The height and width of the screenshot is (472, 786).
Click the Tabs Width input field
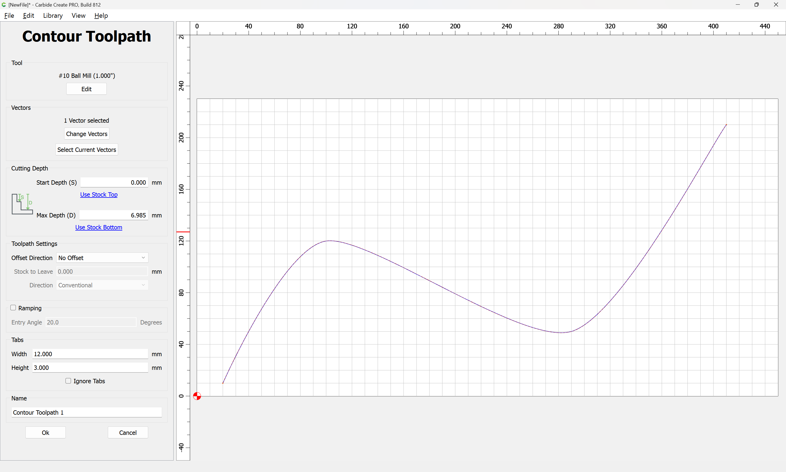(90, 354)
